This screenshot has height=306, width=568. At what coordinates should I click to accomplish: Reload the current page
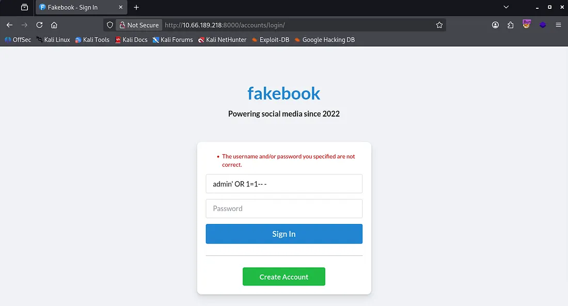pyautogui.click(x=39, y=25)
